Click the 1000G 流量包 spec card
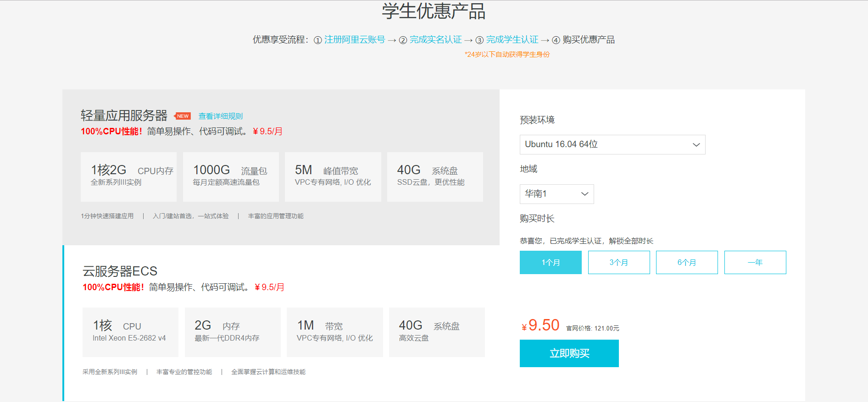This screenshot has width=868, height=402. 231,177
